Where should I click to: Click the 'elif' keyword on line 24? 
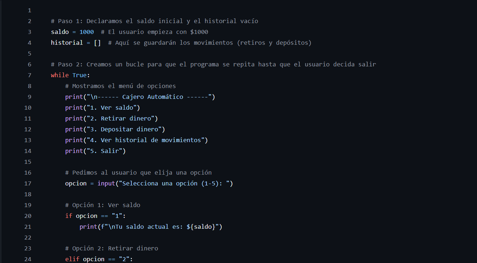(x=72, y=259)
